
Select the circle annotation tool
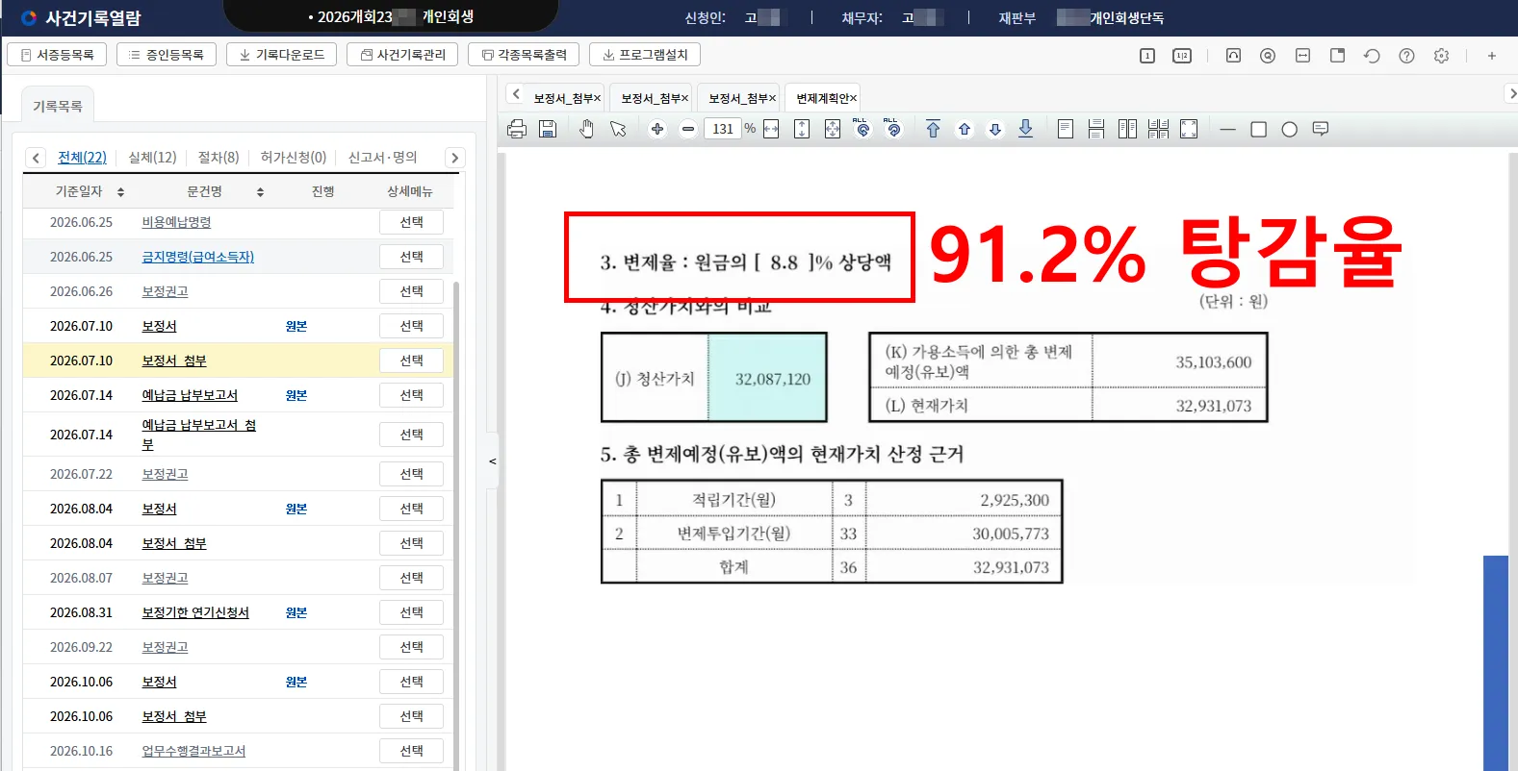(x=1290, y=129)
